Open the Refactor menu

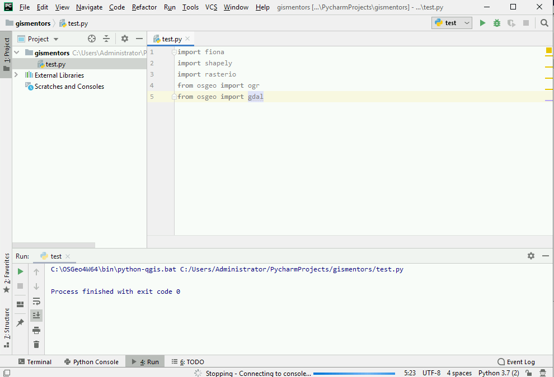[x=144, y=7]
